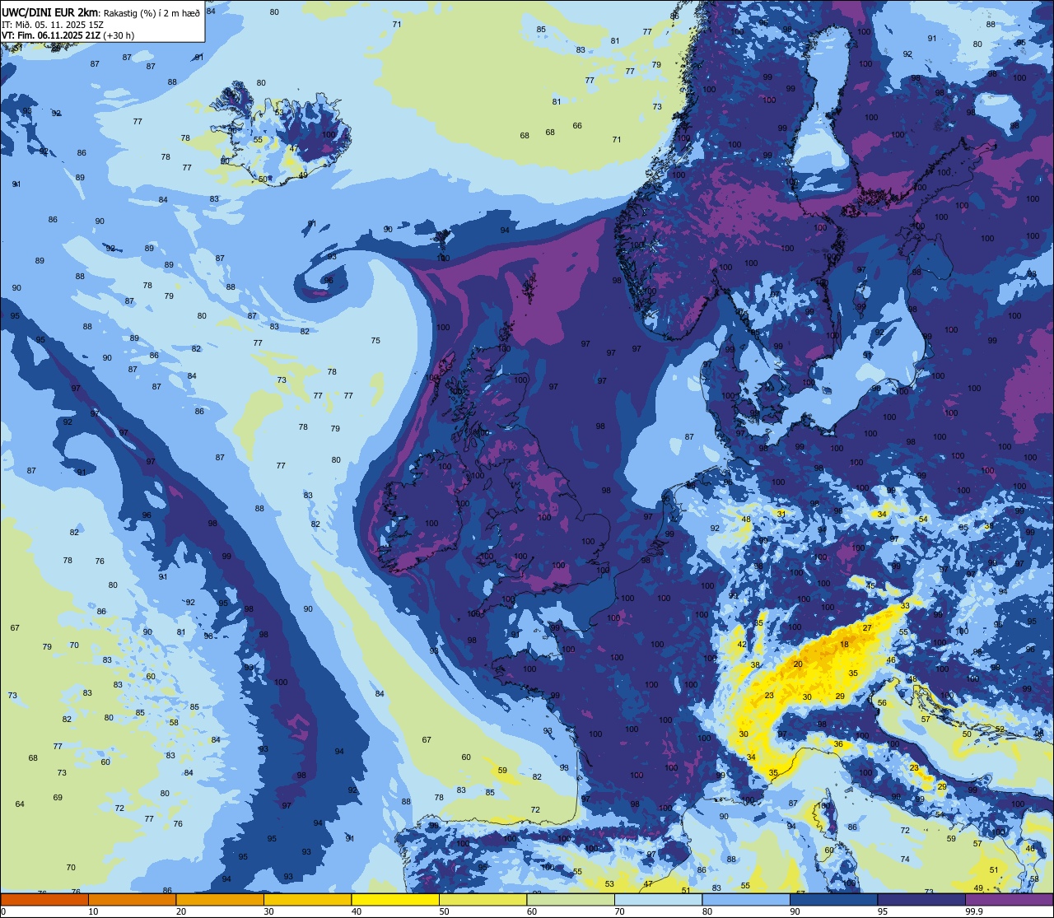Image resolution: width=1054 pixels, height=918 pixels.
Task: Click the legend swatch between 10 and 20
Action: (x=132, y=899)
